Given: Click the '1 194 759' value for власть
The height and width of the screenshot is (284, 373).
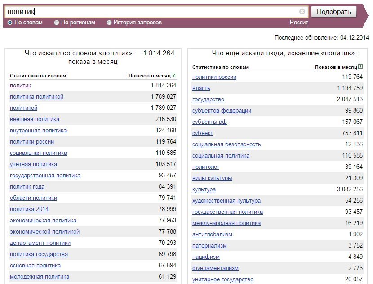Looking at the screenshot, I should pyautogui.click(x=350, y=88).
